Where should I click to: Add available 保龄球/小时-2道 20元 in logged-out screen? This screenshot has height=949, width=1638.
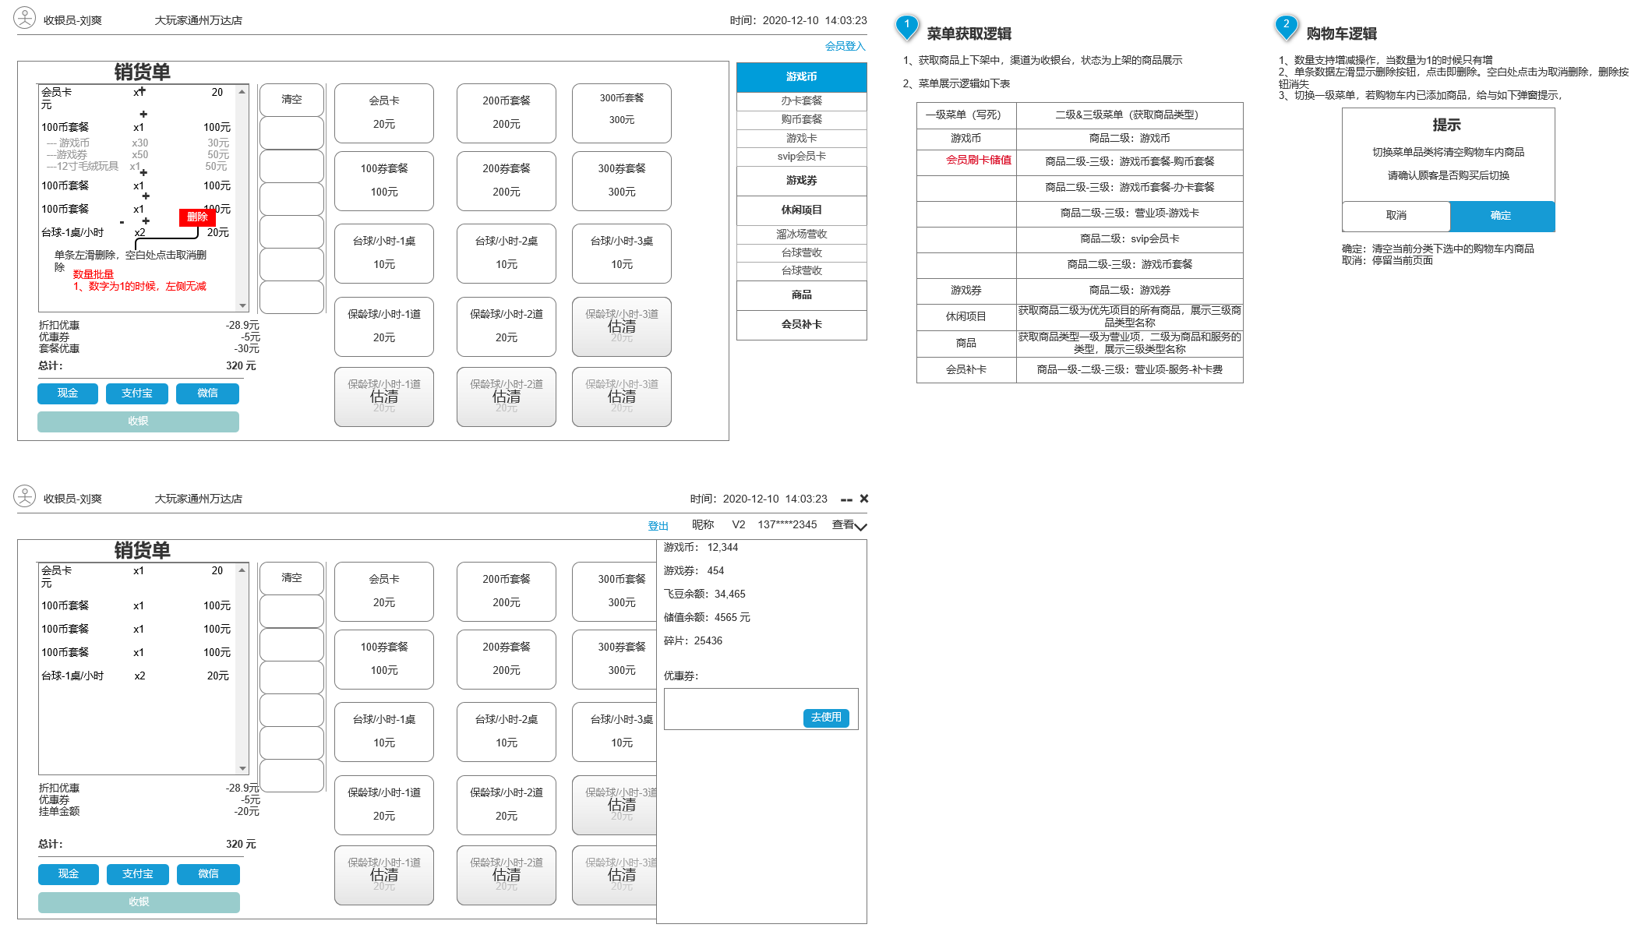pyautogui.click(x=506, y=326)
